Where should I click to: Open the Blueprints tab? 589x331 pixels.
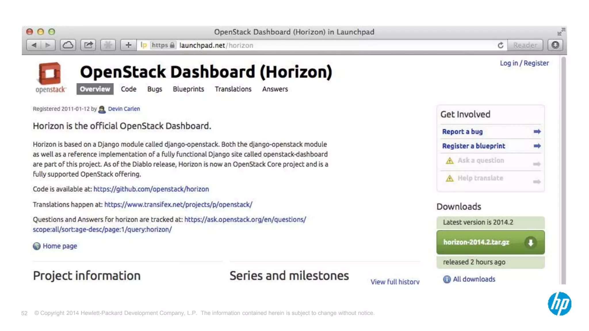(x=188, y=89)
